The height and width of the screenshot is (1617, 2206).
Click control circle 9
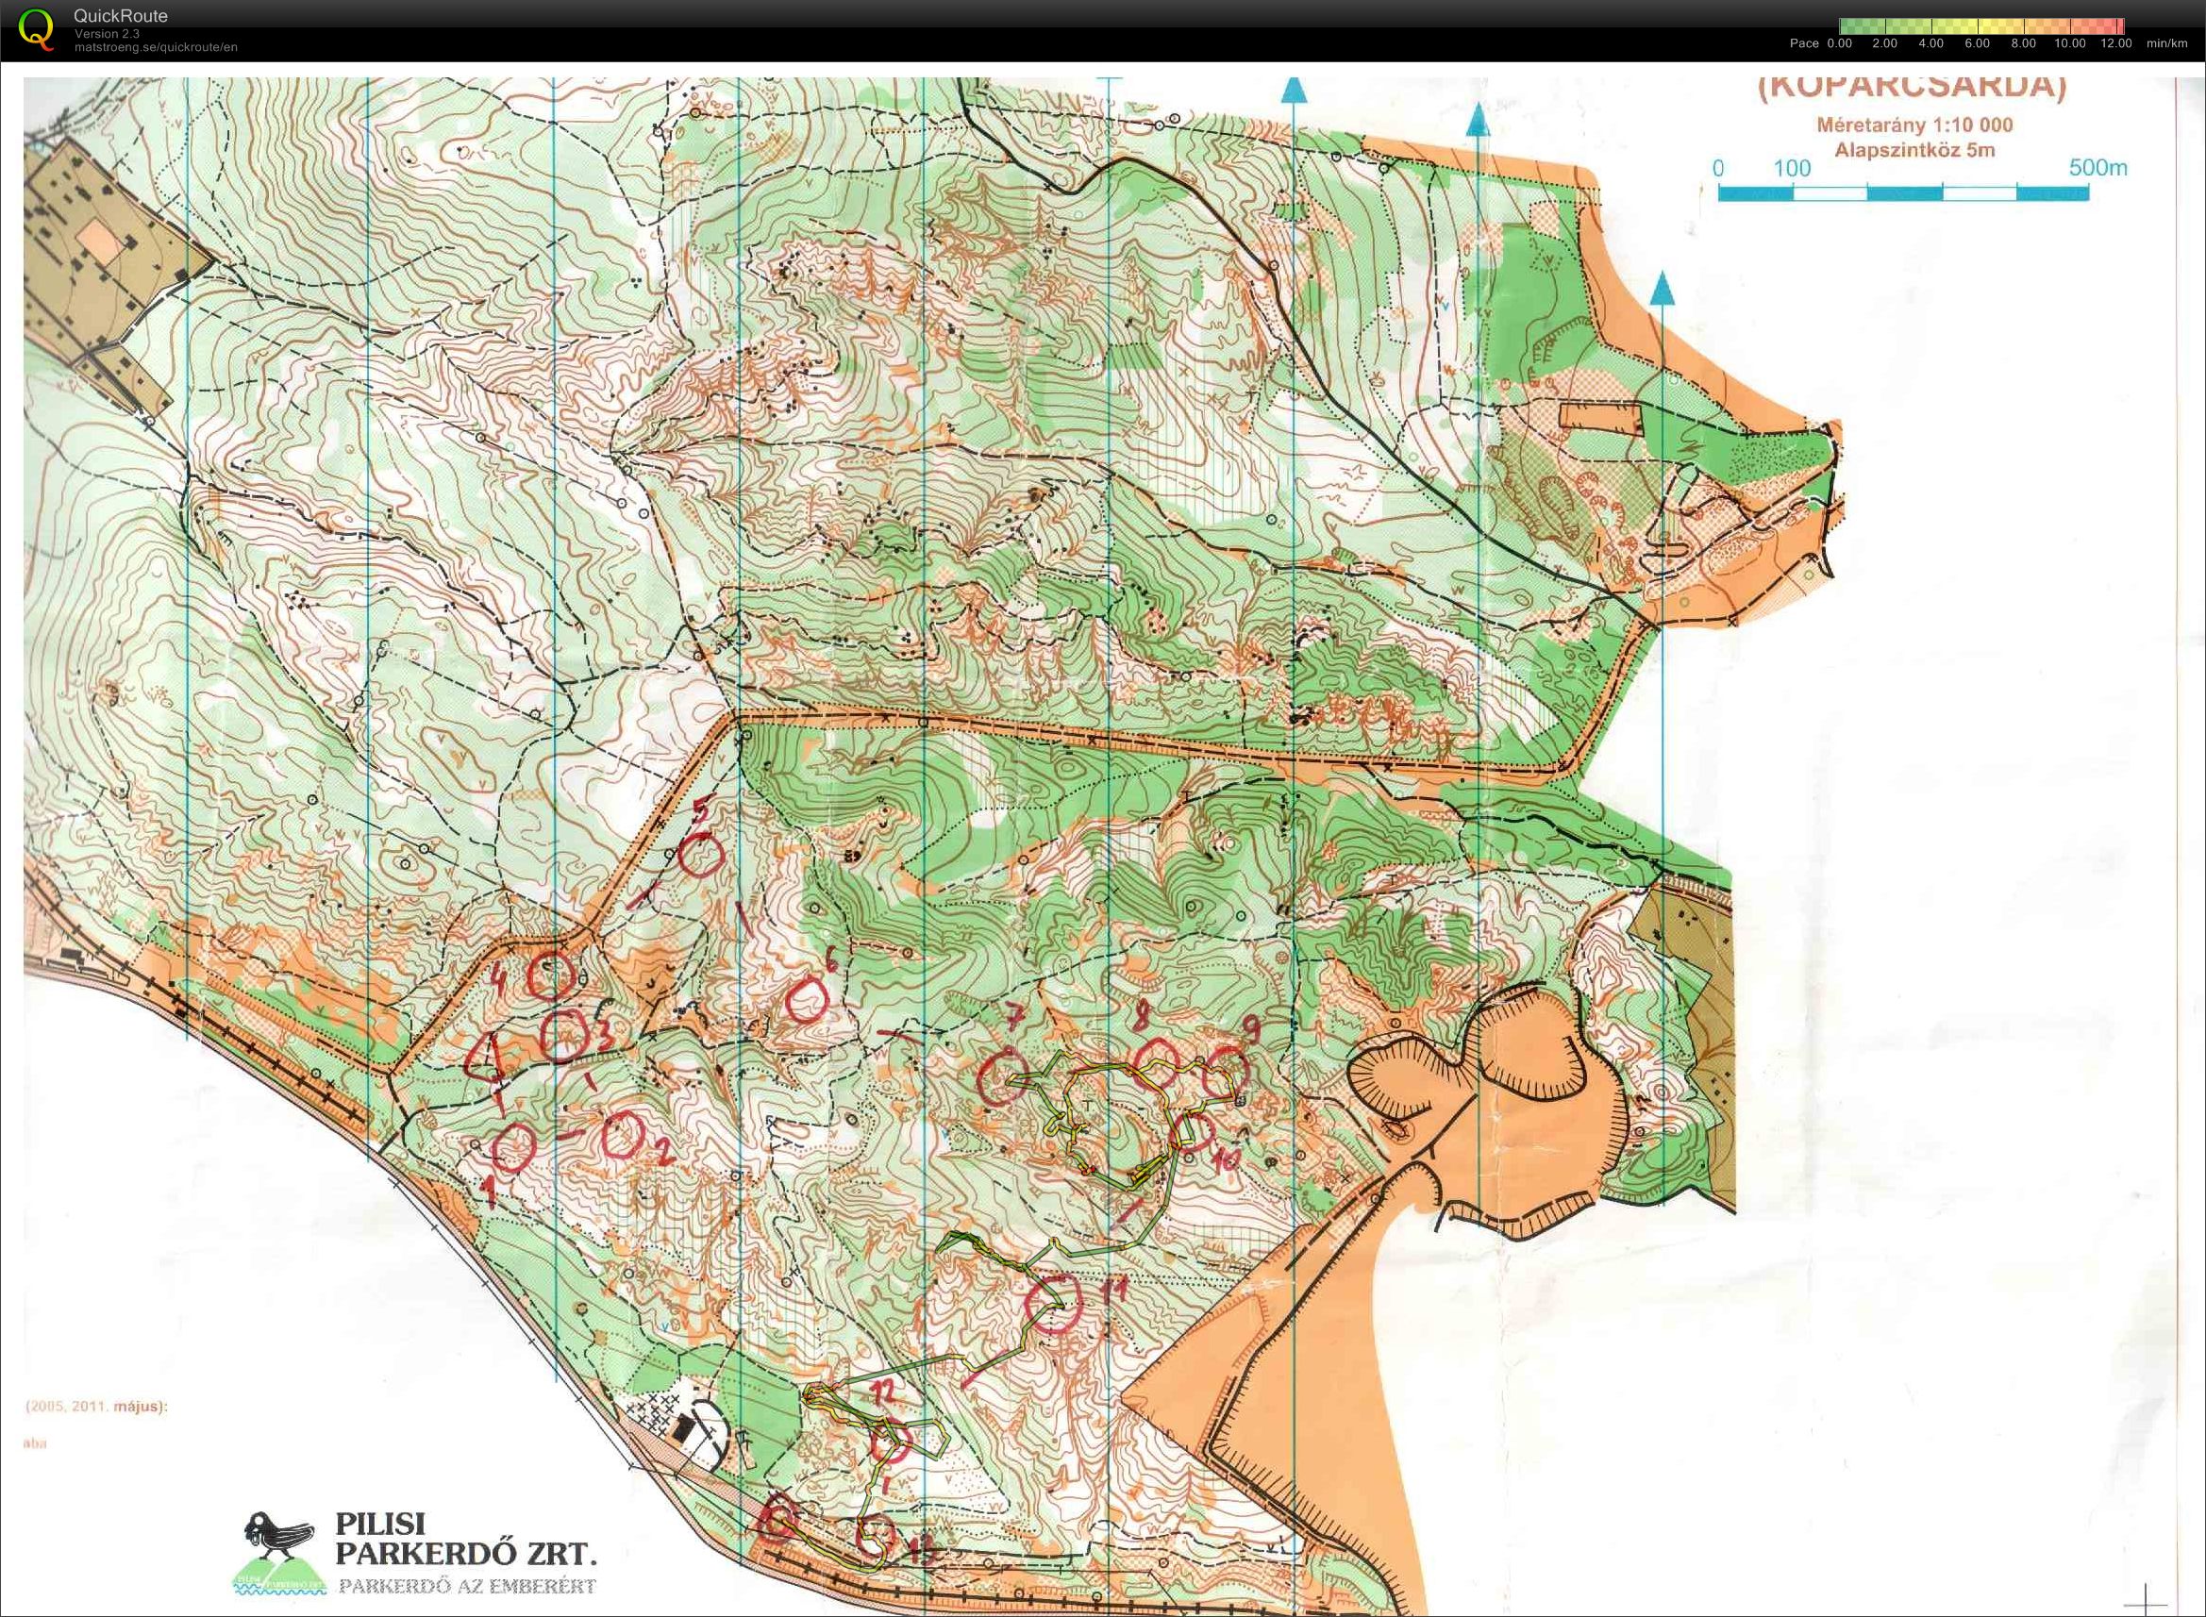1226,1073
